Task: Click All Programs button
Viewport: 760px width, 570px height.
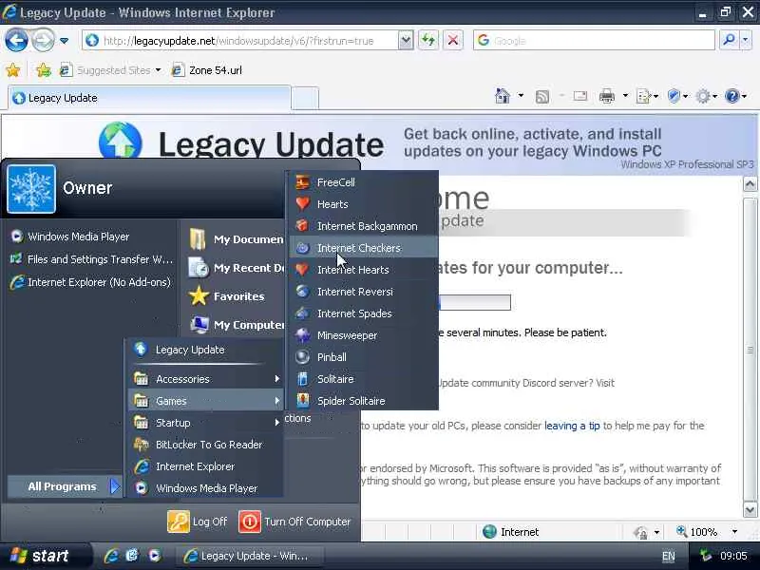Action: [65, 486]
